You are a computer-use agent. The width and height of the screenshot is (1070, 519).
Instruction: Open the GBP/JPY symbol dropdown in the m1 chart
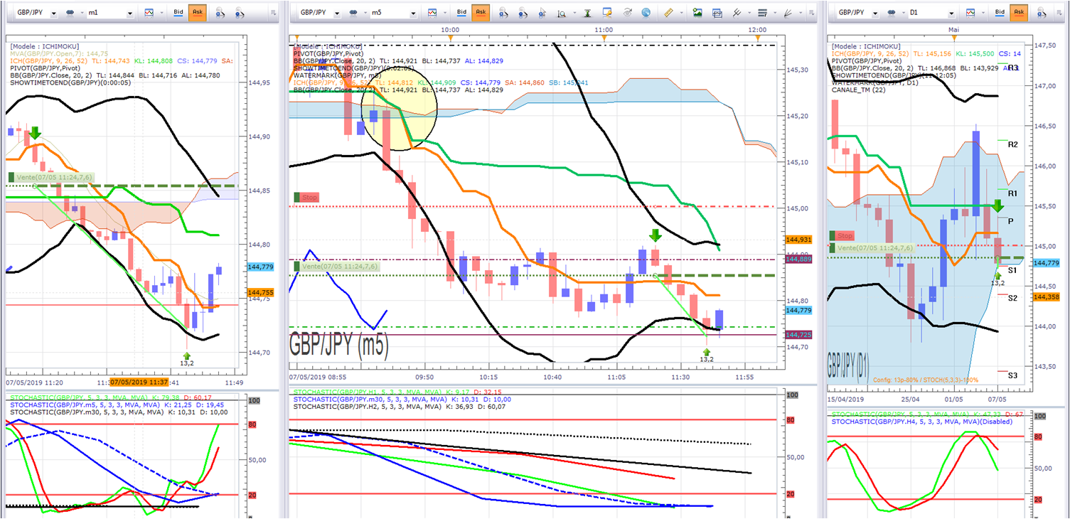click(54, 14)
